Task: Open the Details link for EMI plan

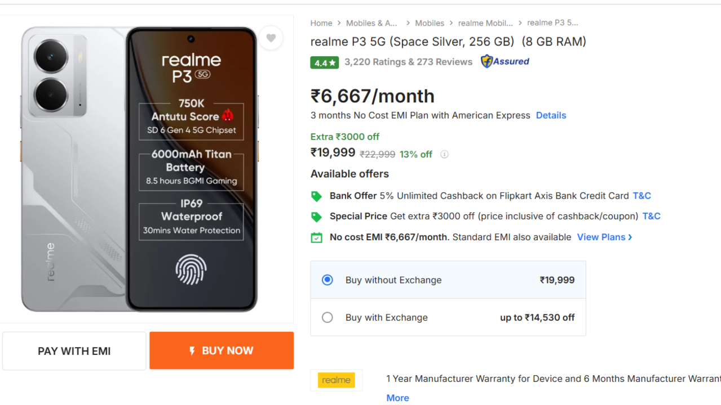Action: click(x=551, y=115)
